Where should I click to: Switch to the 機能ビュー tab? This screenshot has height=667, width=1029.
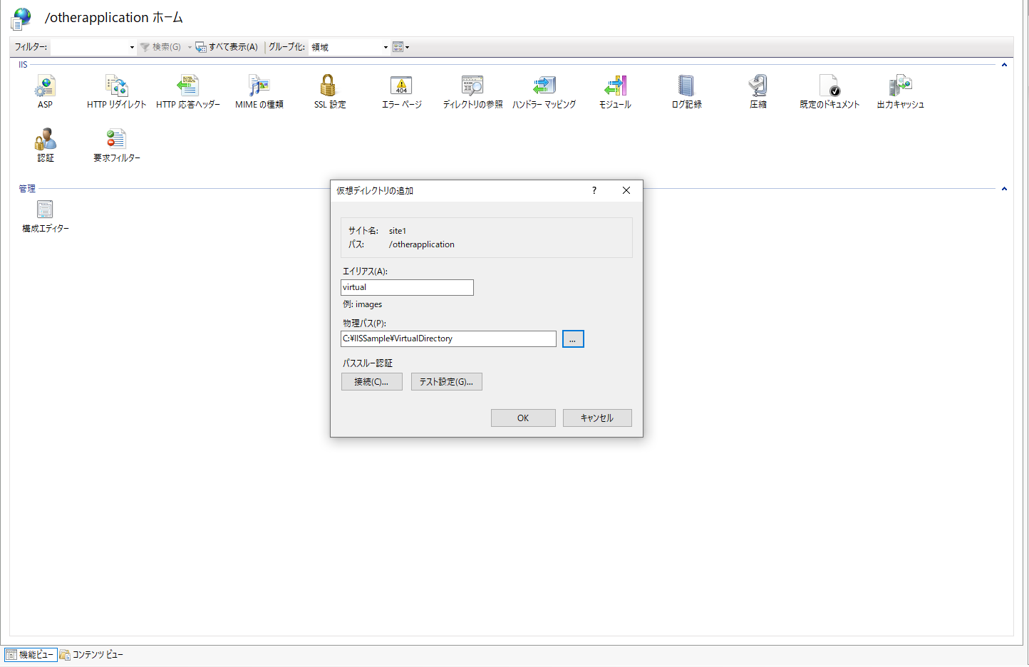[31, 654]
